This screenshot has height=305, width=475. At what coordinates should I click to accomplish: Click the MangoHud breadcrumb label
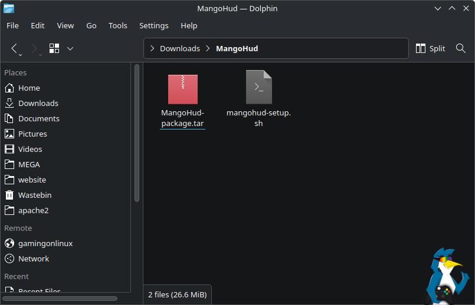(x=237, y=48)
